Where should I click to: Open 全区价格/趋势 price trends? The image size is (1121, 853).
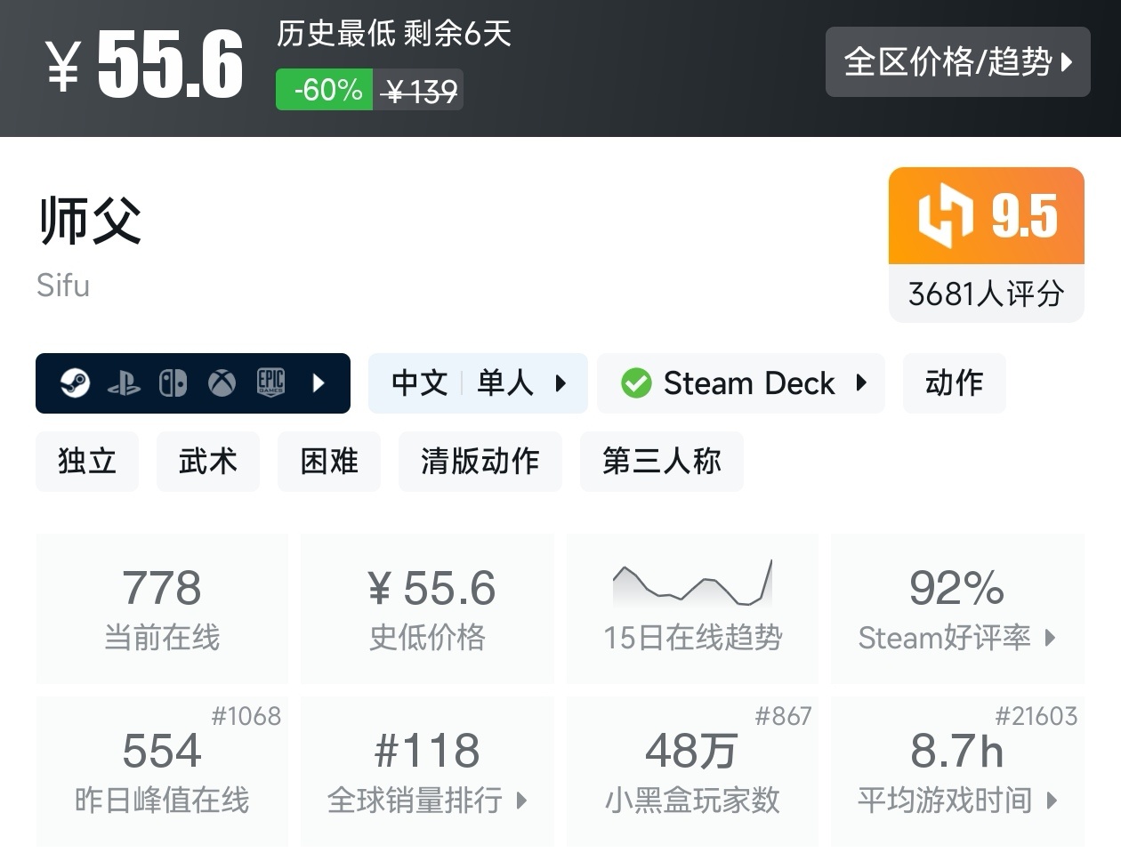[x=958, y=62]
